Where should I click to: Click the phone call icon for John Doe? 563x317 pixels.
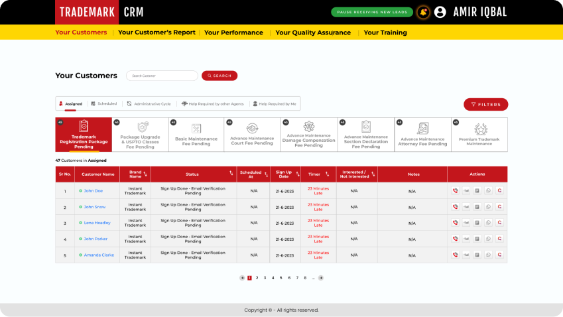pyautogui.click(x=455, y=190)
